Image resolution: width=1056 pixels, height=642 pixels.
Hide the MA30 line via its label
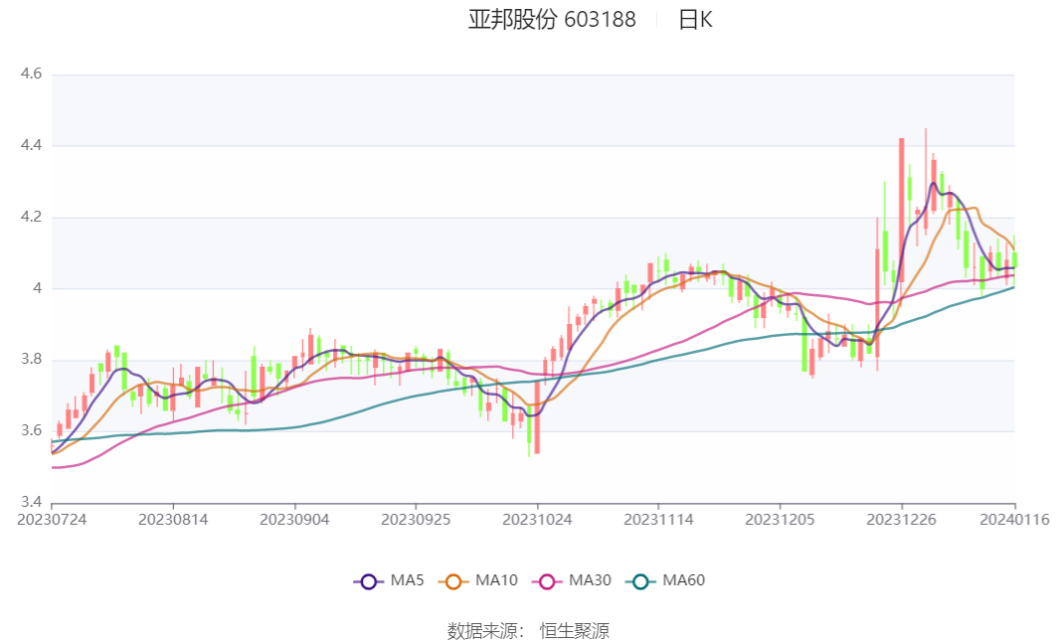[590, 580]
